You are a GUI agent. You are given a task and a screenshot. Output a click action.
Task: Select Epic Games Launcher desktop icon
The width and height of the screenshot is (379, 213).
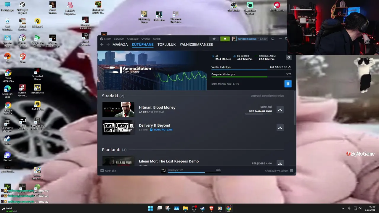[x=7, y=125]
